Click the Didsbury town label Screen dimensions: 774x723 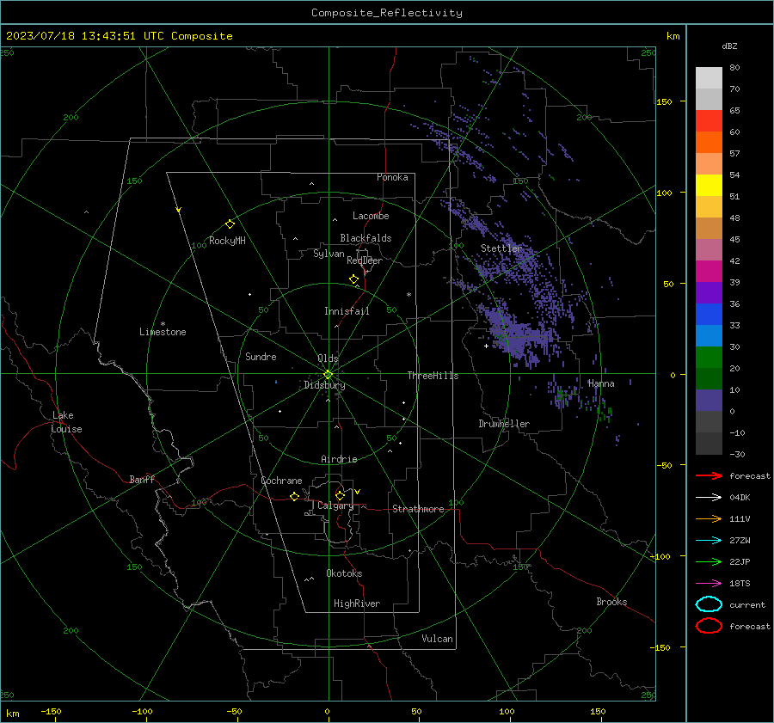click(324, 385)
